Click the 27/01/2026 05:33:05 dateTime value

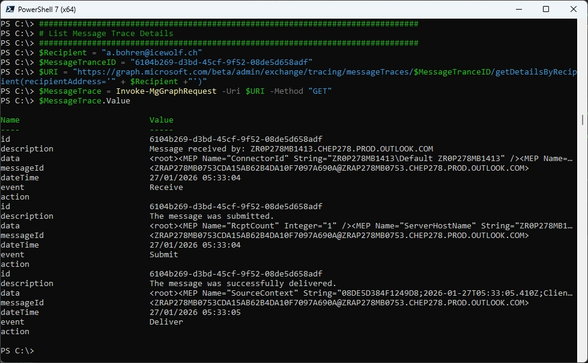195,312
